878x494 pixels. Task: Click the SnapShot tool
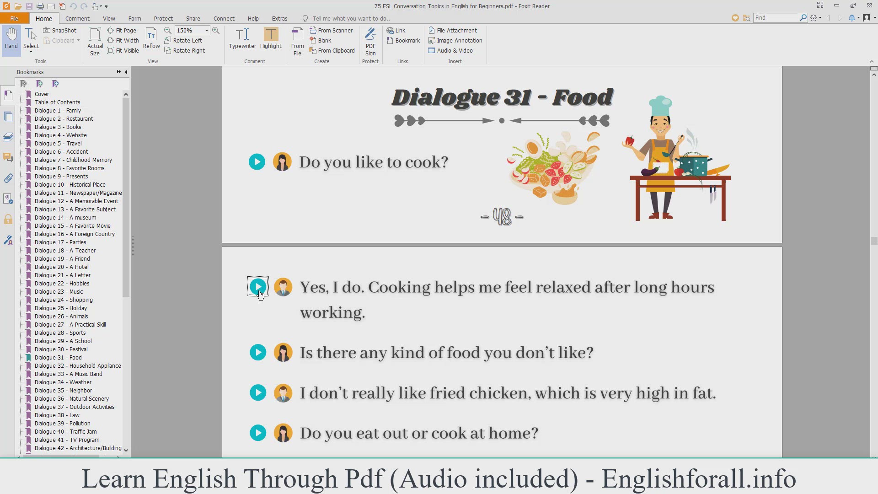[x=60, y=30]
